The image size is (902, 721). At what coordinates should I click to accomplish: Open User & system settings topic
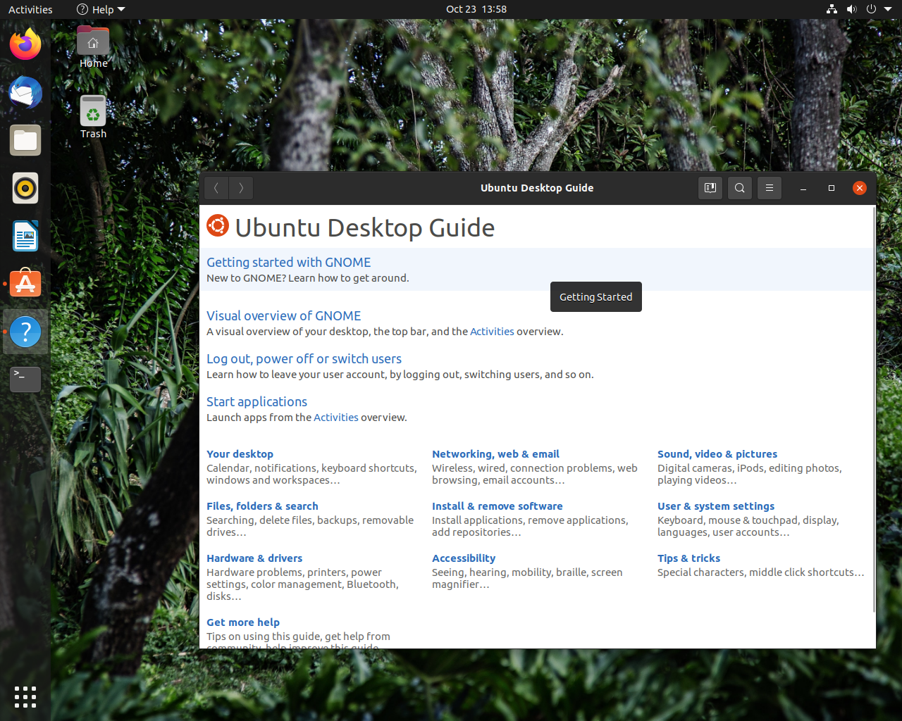716,506
